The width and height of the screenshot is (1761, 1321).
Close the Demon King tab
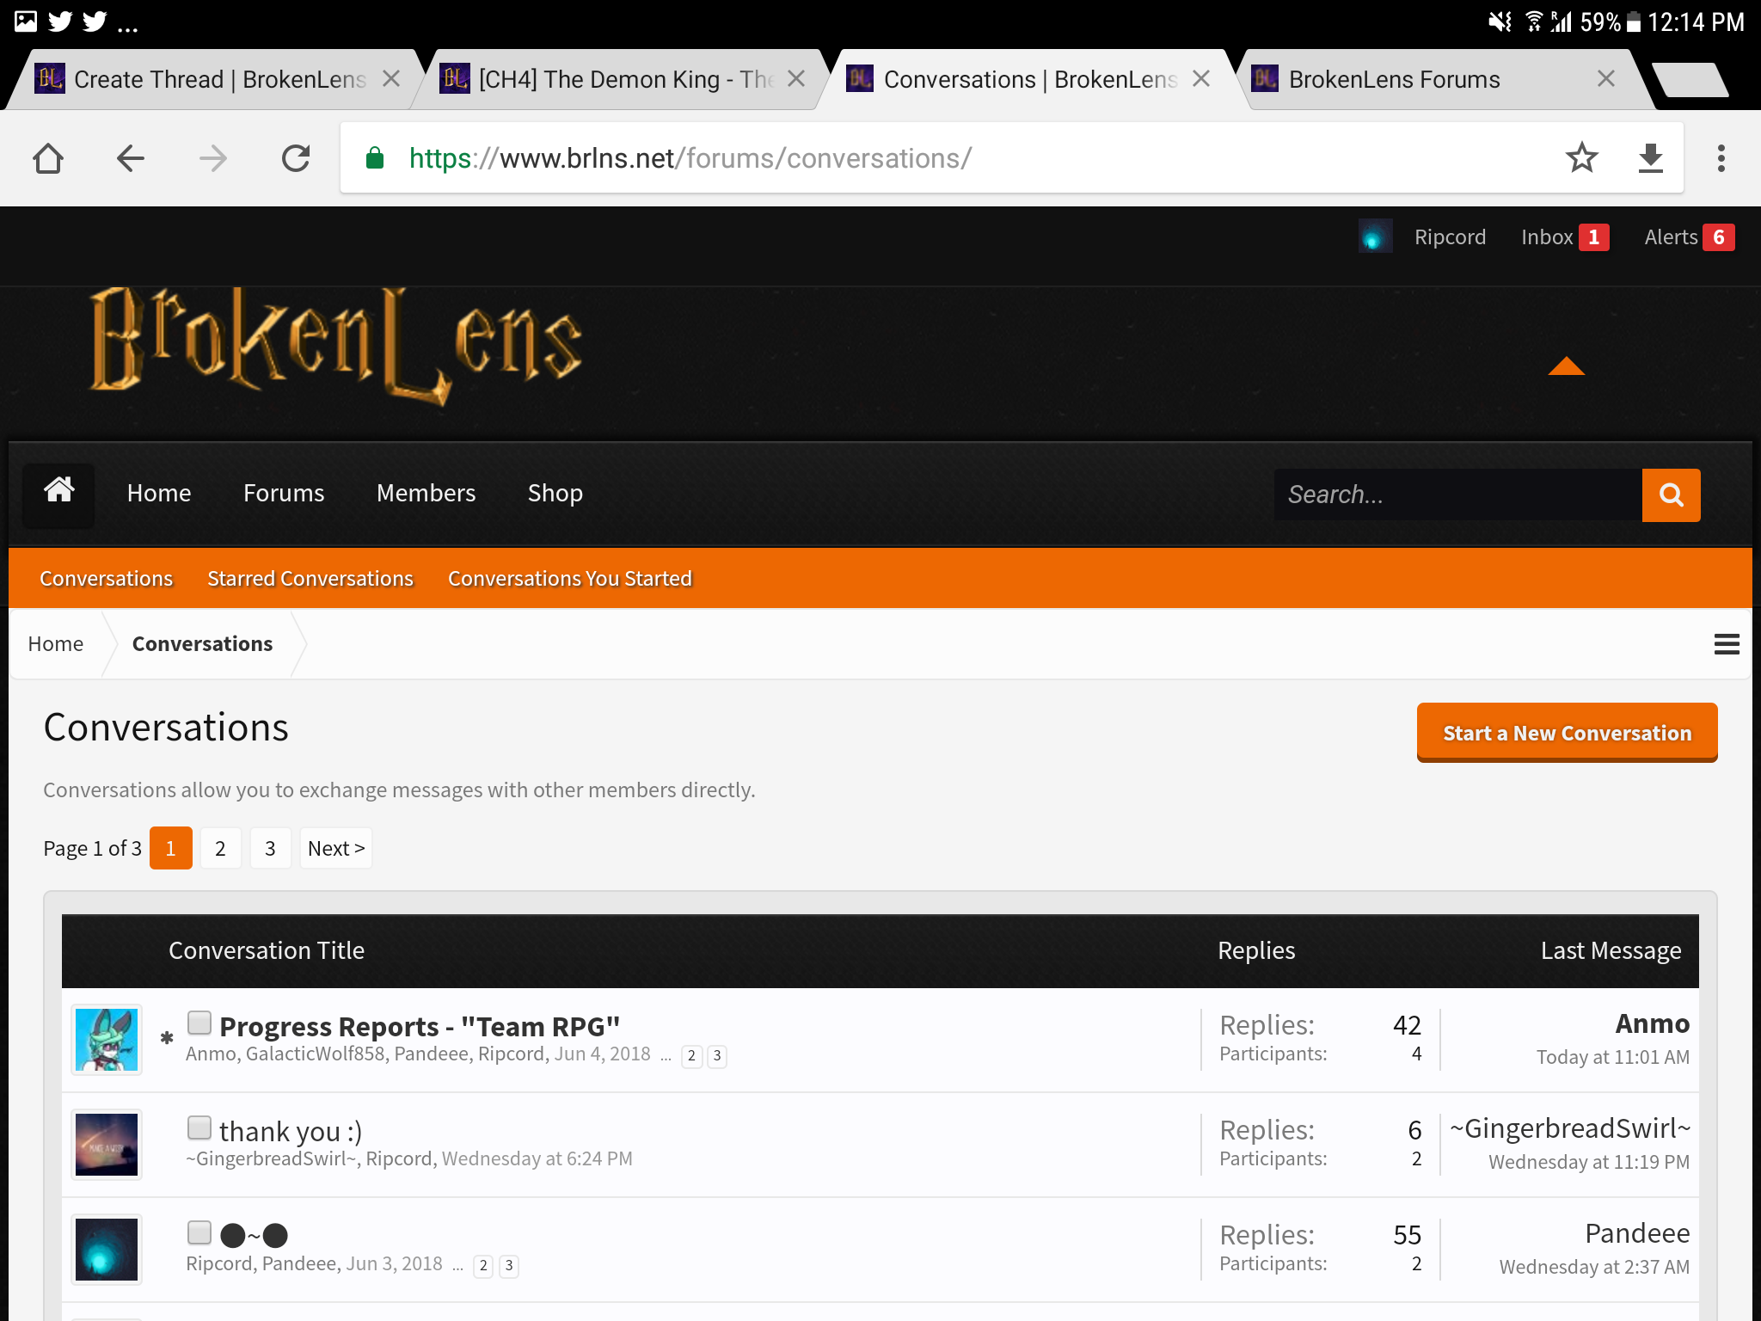796,79
